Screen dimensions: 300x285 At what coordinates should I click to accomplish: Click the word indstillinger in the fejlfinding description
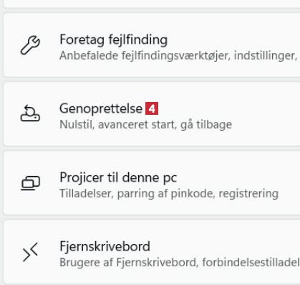tap(266, 56)
